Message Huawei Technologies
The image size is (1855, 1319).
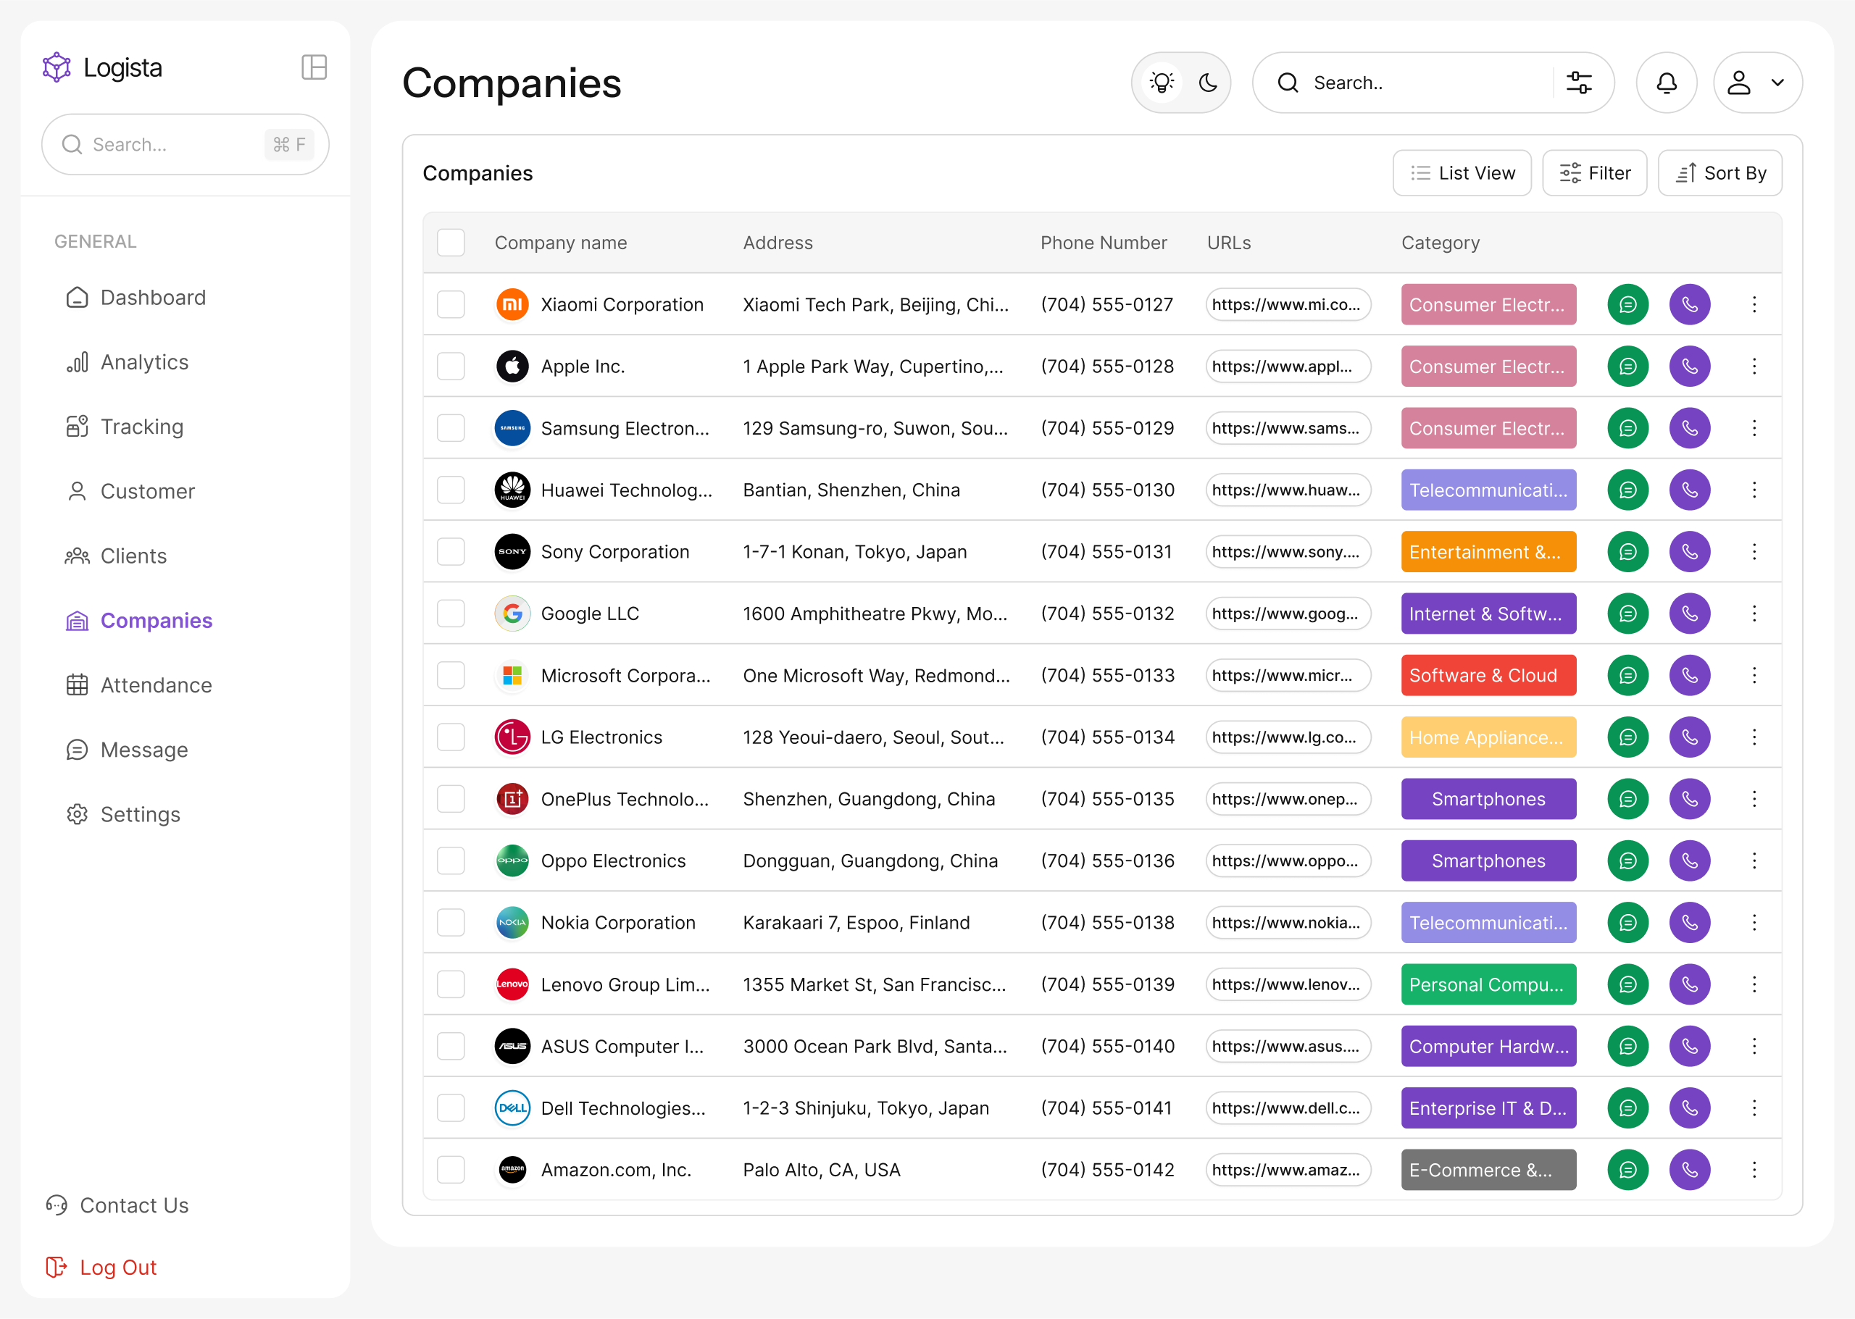(x=1627, y=490)
